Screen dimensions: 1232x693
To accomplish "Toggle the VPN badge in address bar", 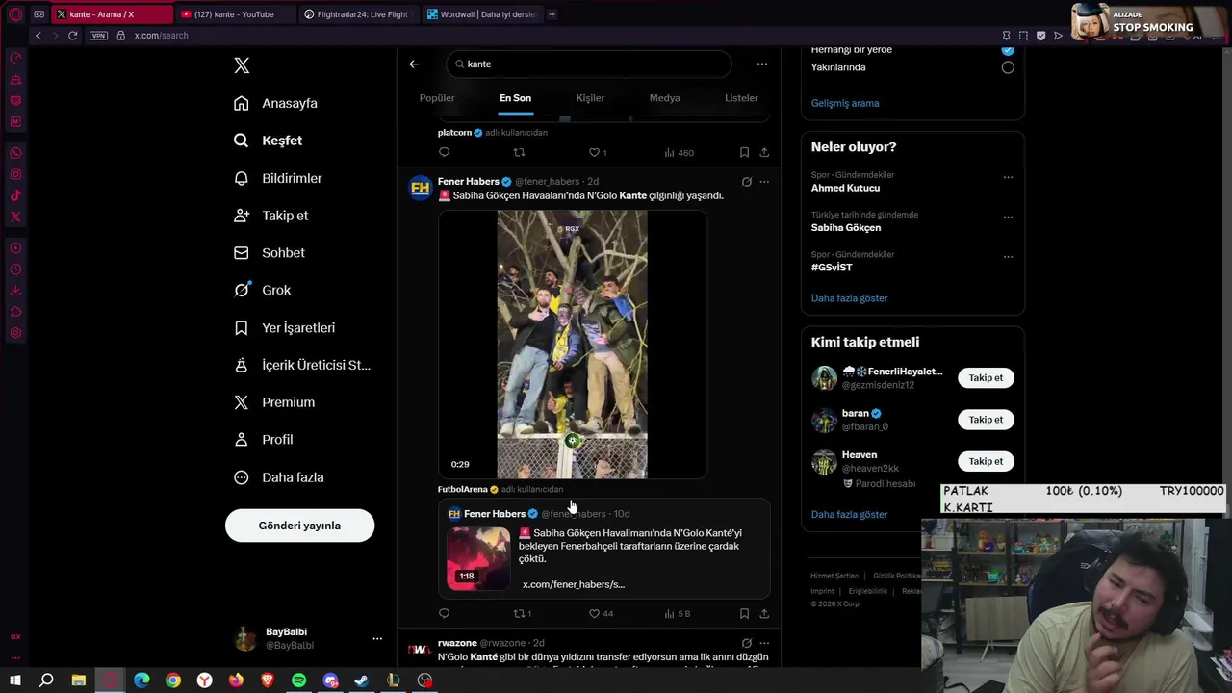I will (x=98, y=36).
